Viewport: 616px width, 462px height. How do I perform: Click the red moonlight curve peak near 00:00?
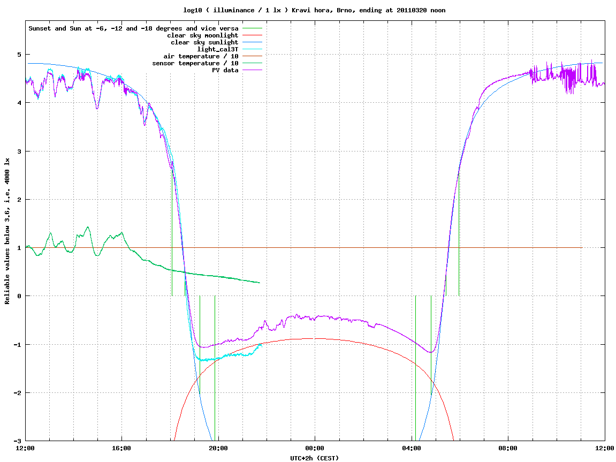pos(315,338)
